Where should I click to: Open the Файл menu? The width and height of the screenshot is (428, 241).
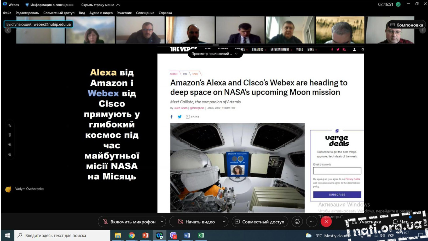point(7,13)
